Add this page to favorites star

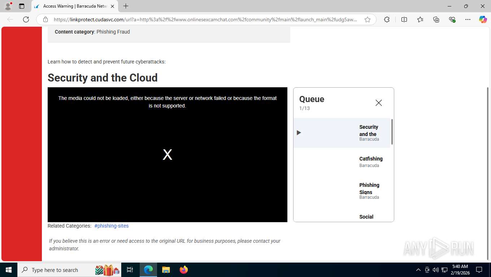coord(368,19)
